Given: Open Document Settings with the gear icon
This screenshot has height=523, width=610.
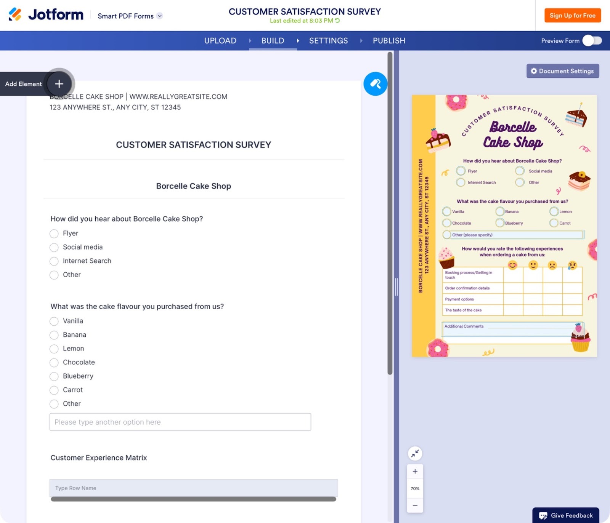Looking at the screenshot, I should [534, 71].
